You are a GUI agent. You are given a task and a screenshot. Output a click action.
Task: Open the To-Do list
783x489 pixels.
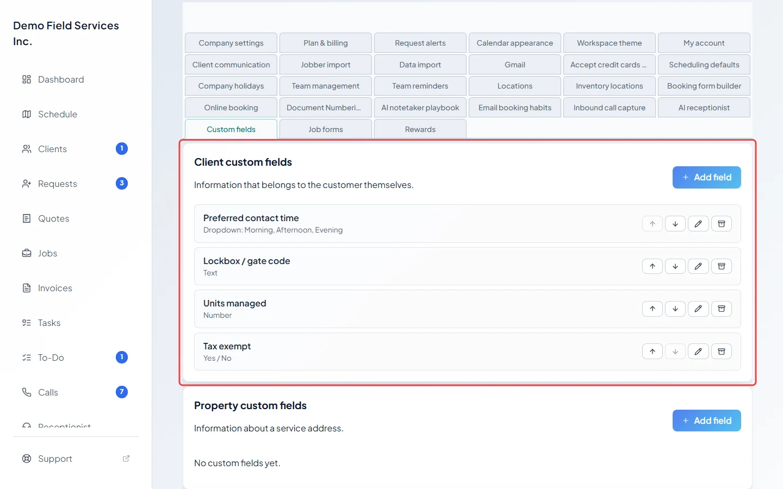[76, 358]
